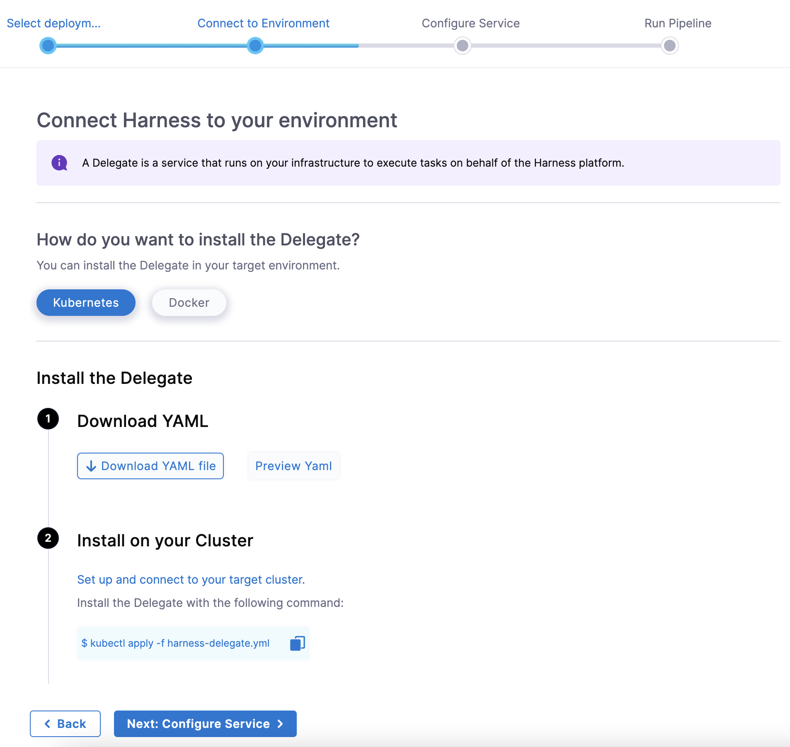Go to Select deployment step label

[x=53, y=23]
